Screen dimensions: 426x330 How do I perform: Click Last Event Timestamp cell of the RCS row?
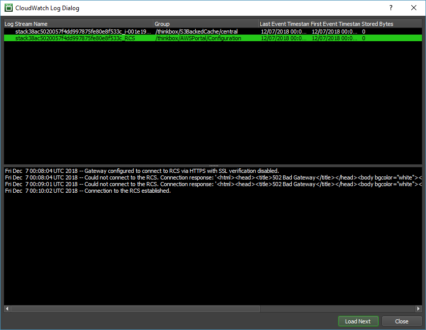point(284,38)
